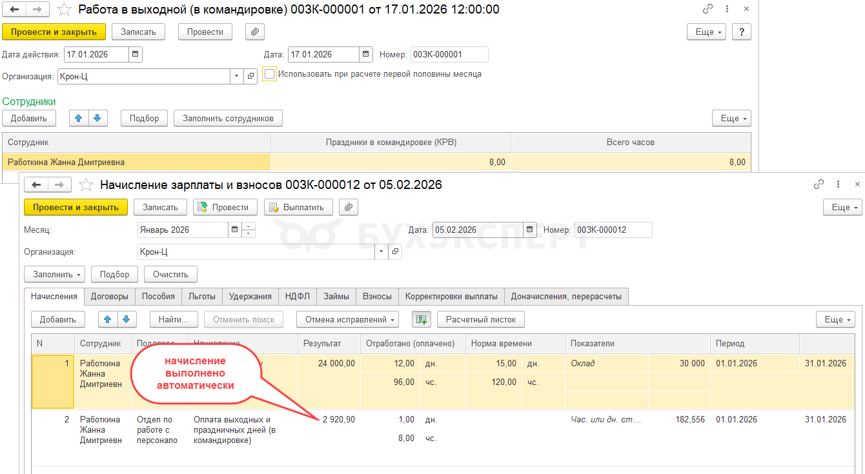Open the Отмена исправлений dropdown

(347, 319)
